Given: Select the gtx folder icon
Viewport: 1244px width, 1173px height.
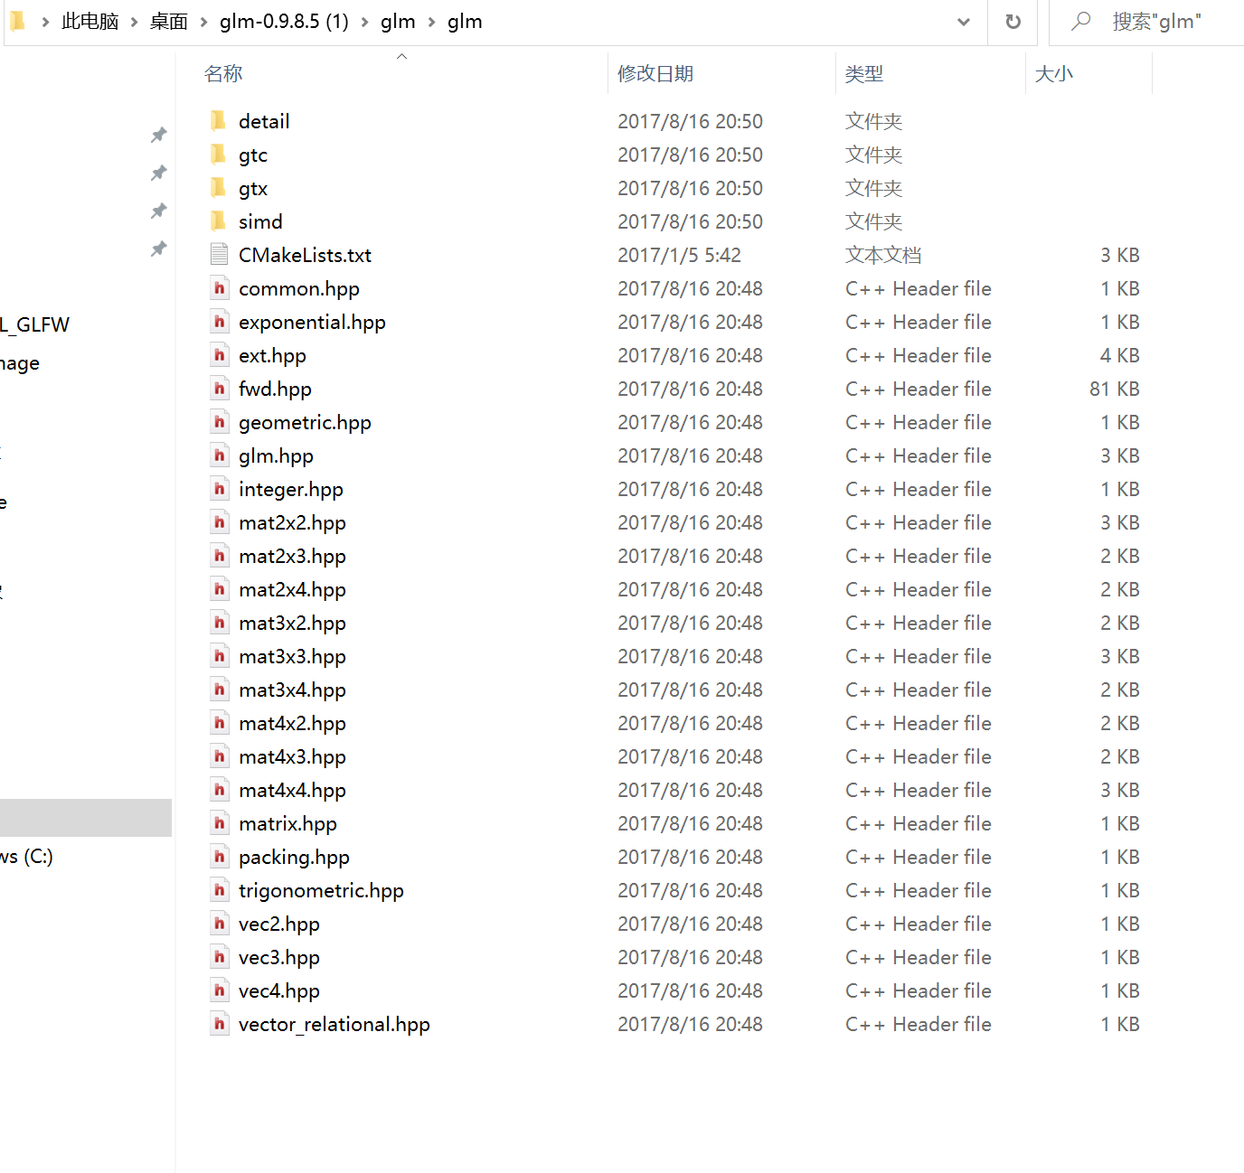Looking at the screenshot, I should [218, 188].
